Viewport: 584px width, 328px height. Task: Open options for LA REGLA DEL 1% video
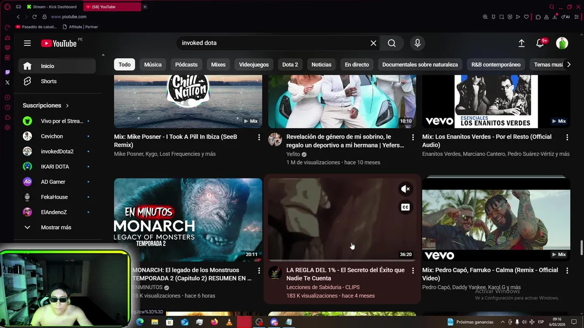point(413,271)
